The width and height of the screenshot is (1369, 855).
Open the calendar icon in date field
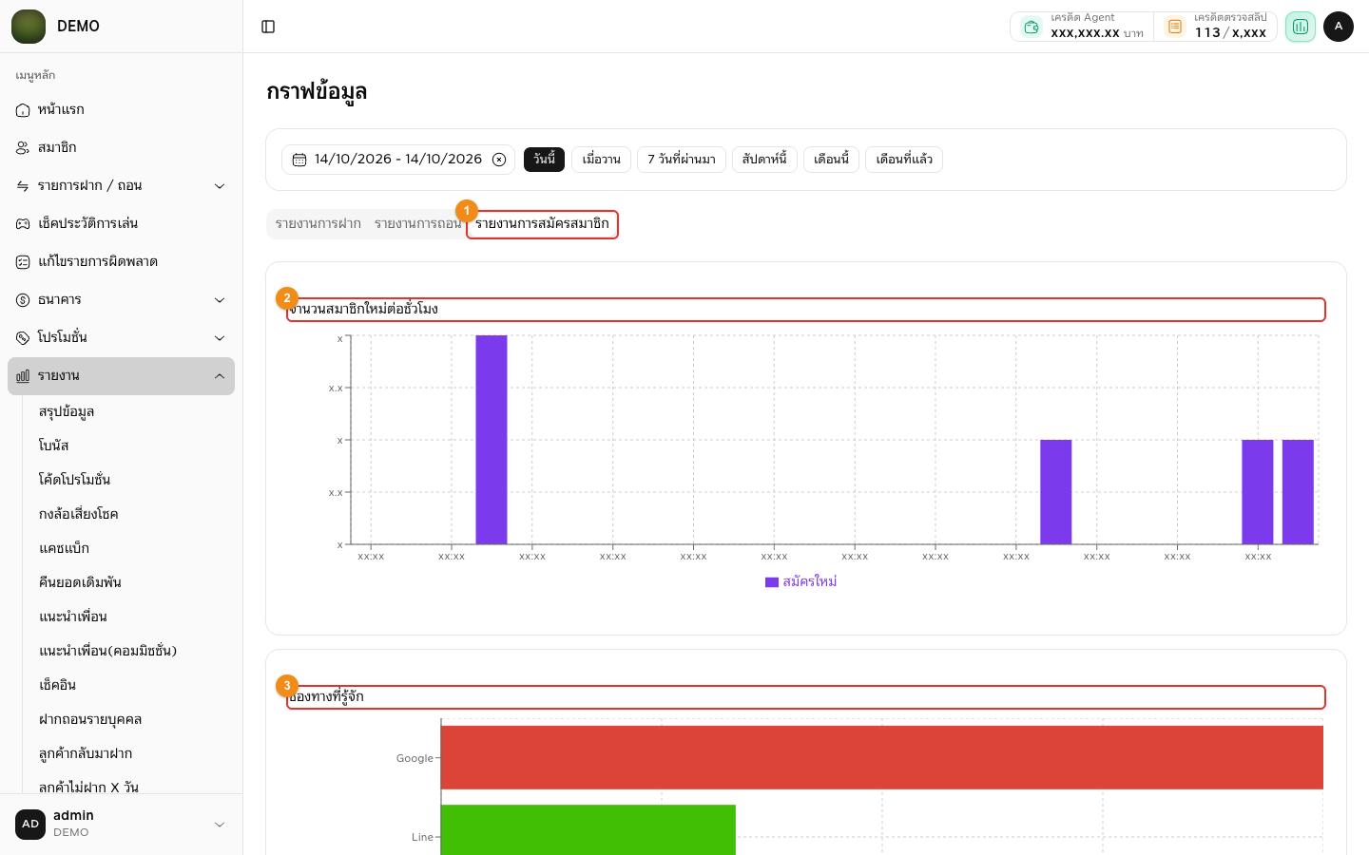(x=299, y=160)
